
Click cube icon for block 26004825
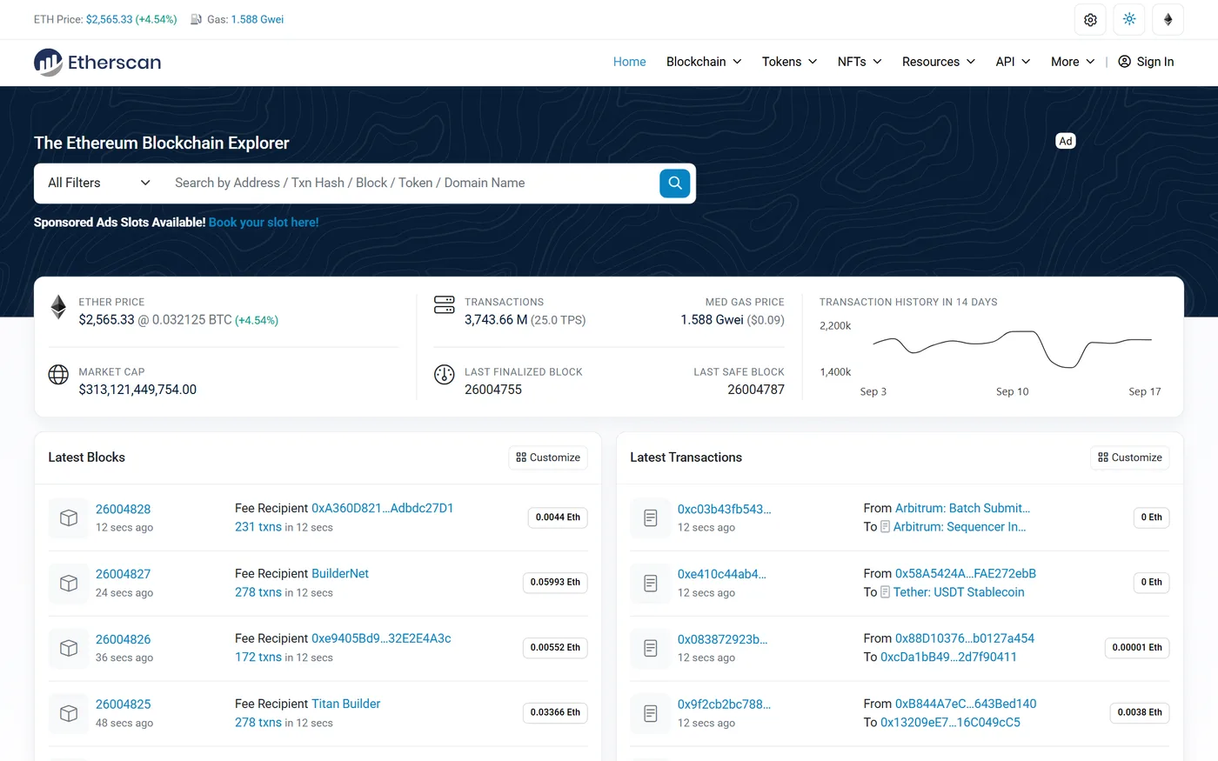click(69, 713)
